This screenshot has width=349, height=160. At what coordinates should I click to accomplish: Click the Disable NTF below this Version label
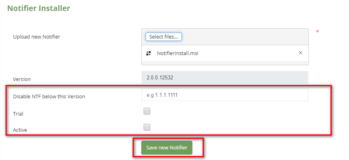point(49,96)
